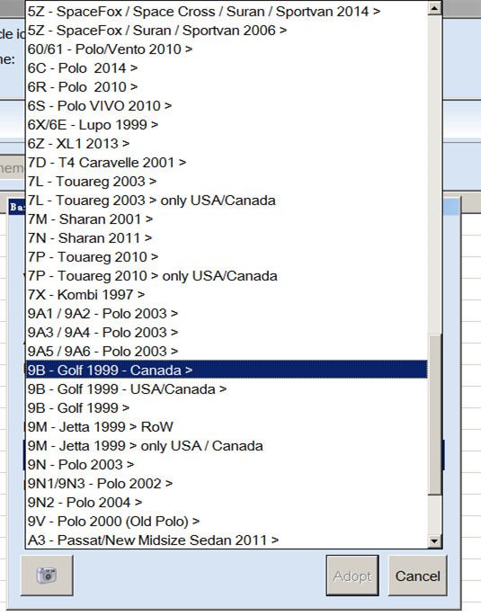Pick '9M - Jetta 1999 > only USA / Canada'
481x616 pixels.
[x=227, y=446]
